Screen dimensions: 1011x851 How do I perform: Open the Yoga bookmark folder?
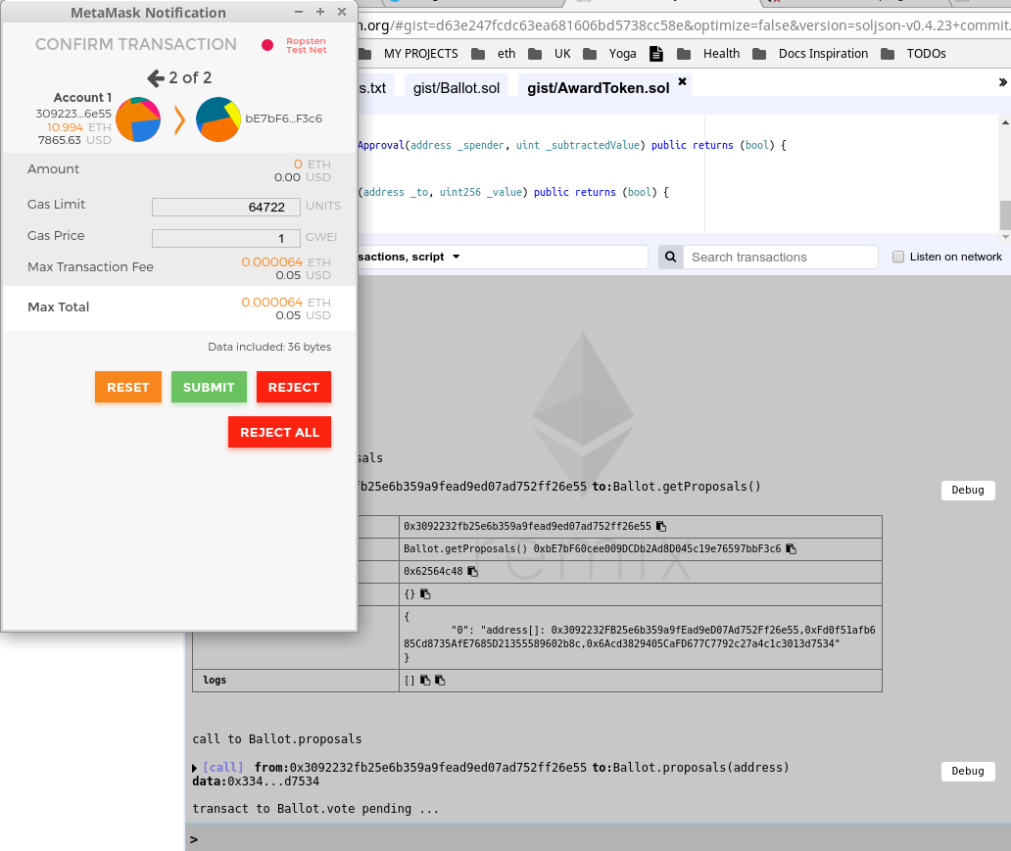point(610,54)
